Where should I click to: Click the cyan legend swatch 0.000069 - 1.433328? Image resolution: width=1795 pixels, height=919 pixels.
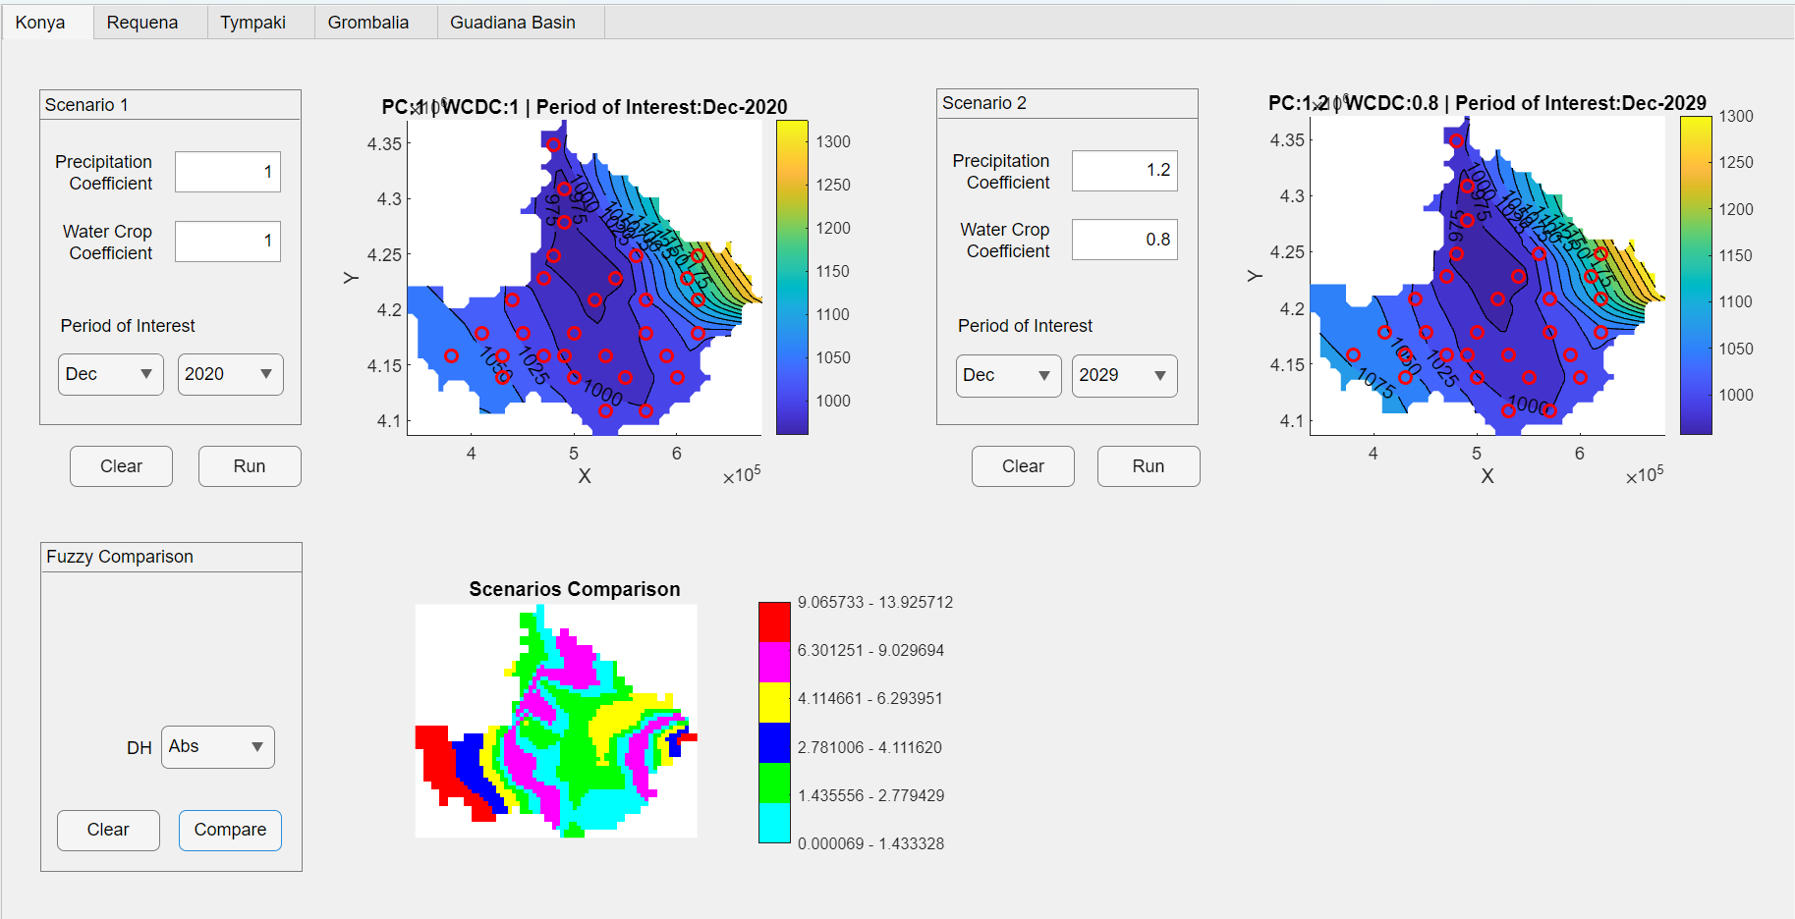(774, 823)
